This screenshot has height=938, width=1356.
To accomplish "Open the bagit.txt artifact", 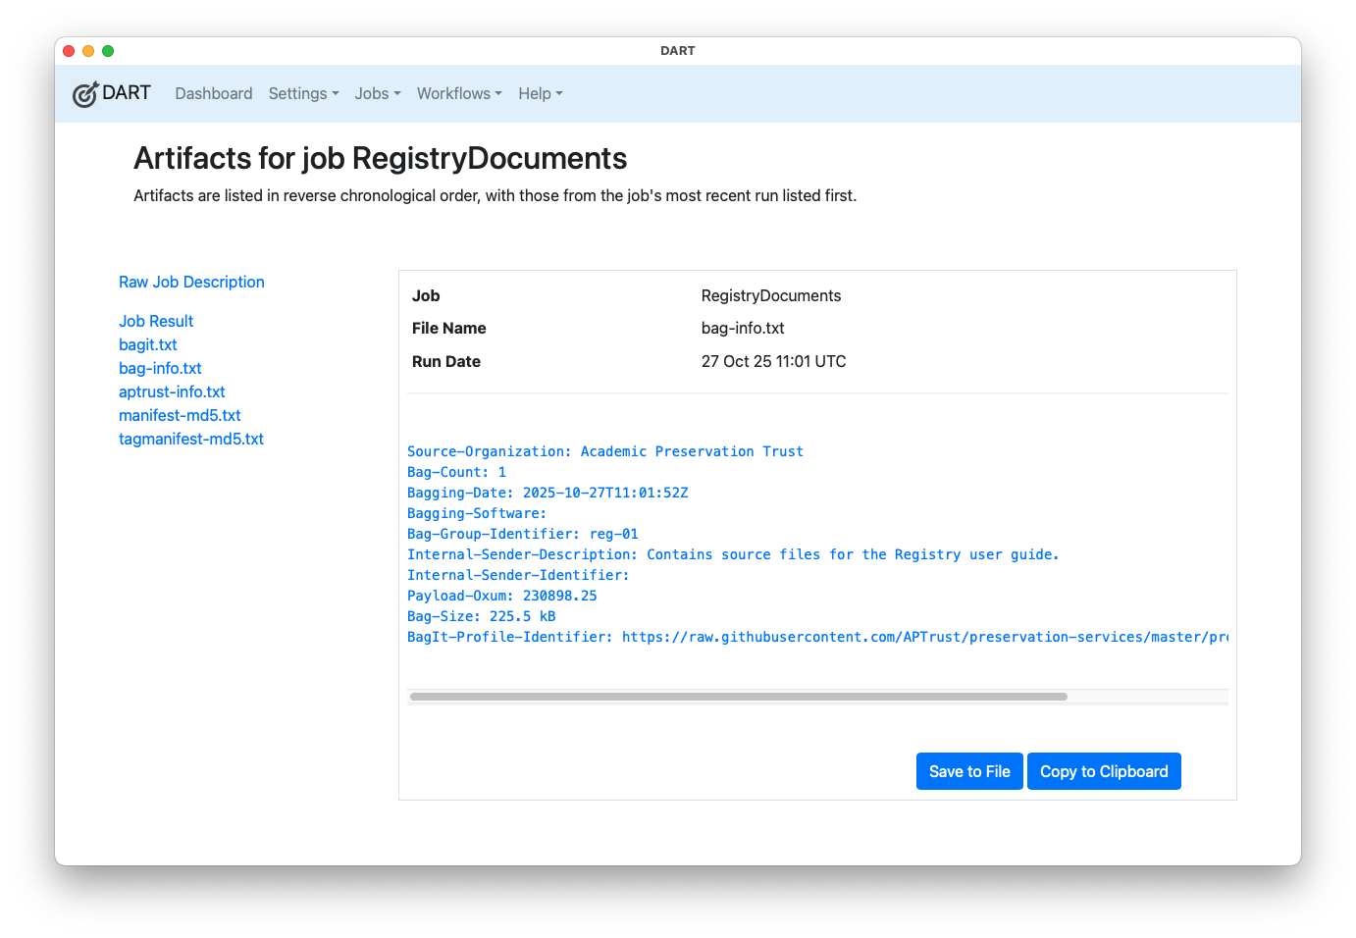I will point(147,344).
